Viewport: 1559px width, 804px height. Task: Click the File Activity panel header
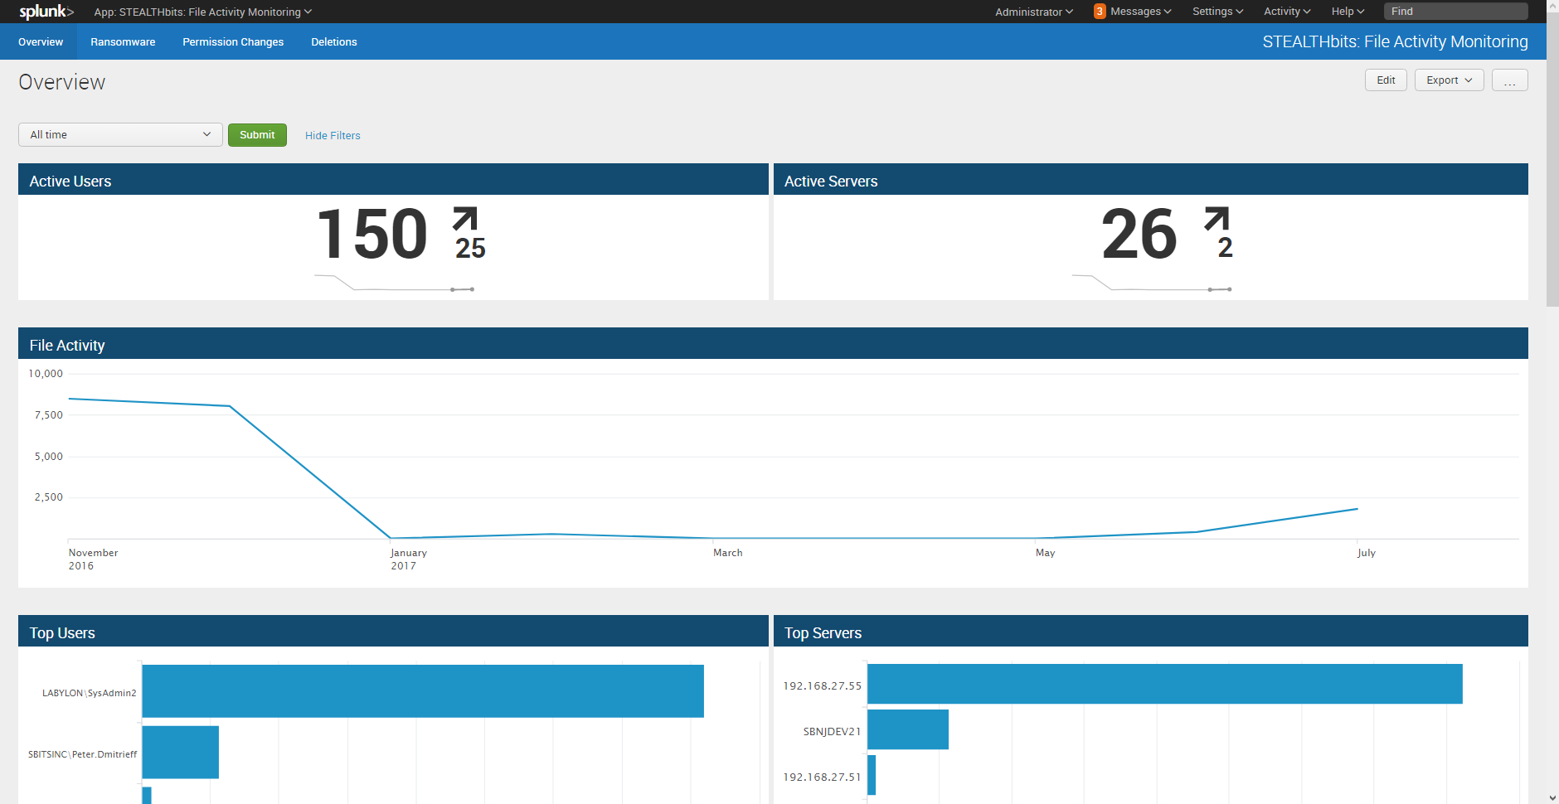pyautogui.click(x=773, y=344)
